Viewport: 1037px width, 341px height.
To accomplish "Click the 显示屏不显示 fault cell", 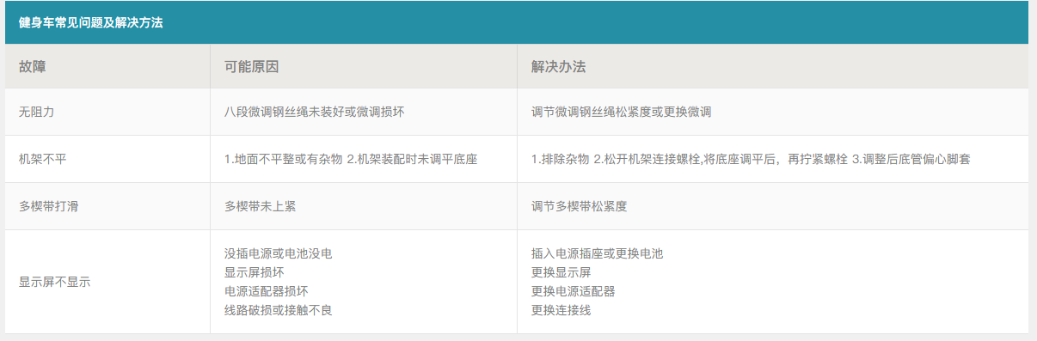I will 107,282.
